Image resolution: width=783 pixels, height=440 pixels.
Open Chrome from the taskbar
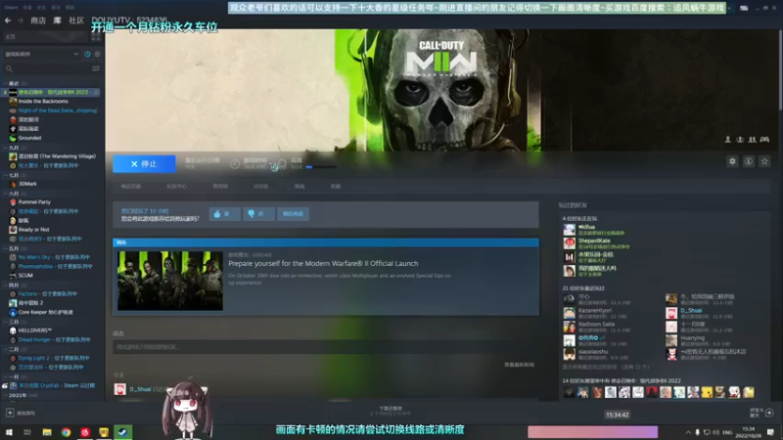point(66,432)
